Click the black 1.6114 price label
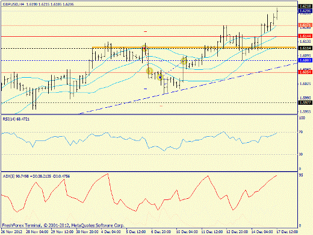Screen dimensions: 313x235 tap(305, 48)
